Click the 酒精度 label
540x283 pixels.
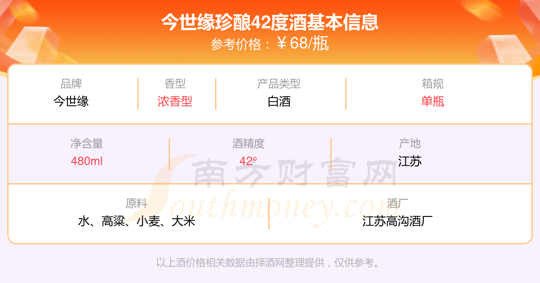(248, 144)
